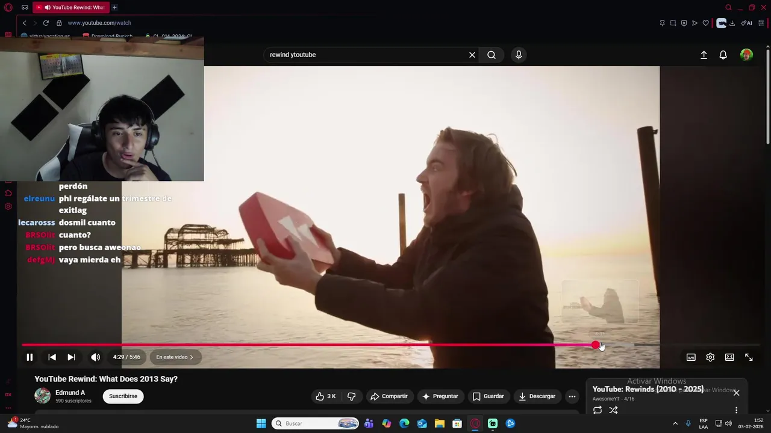Open site security lock info
Image resolution: width=771 pixels, height=433 pixels.
click(59, 23)
